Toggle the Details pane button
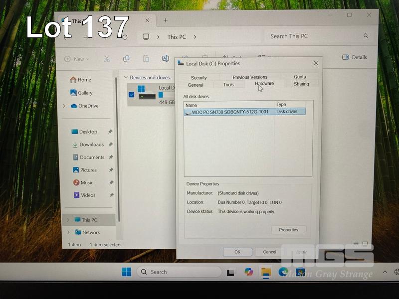 coord(354,57)
